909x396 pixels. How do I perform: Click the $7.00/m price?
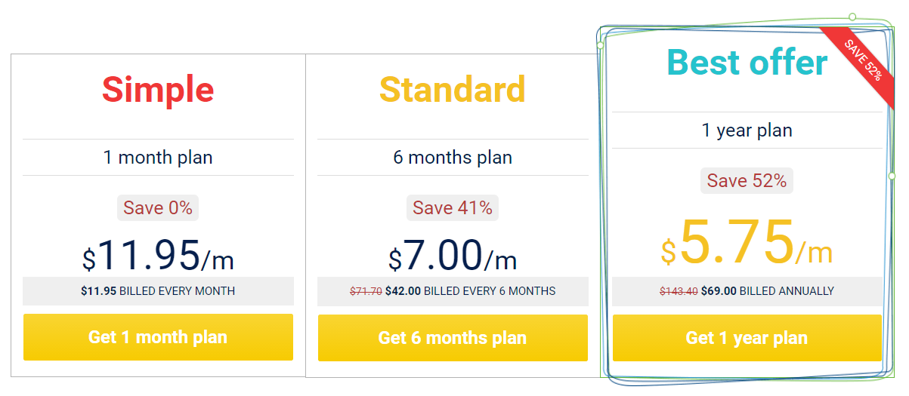click(x=453, y=254)
